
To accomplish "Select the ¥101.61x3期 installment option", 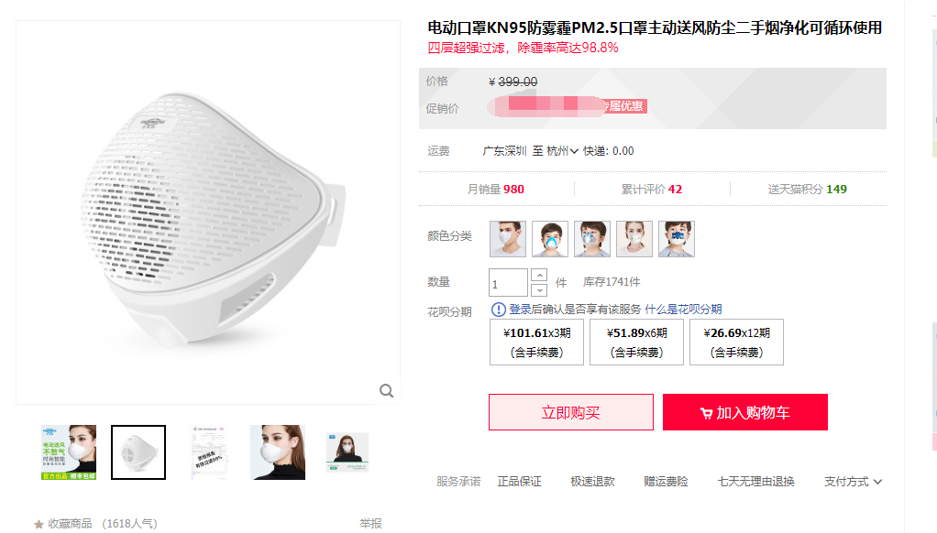I will [x=536, y=343].
